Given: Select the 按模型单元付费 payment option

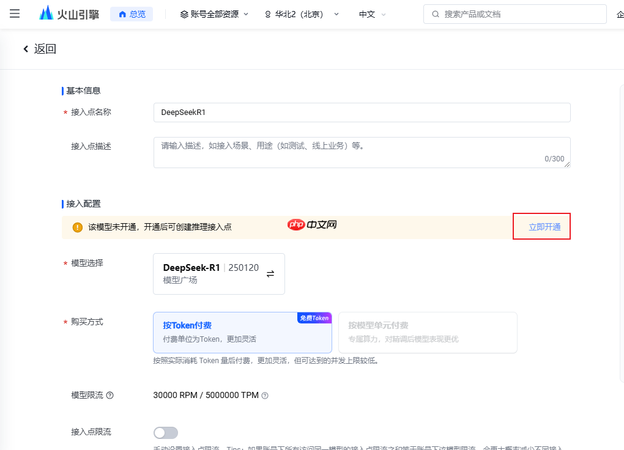Looking at the screenshot, I should click(428, 332).
